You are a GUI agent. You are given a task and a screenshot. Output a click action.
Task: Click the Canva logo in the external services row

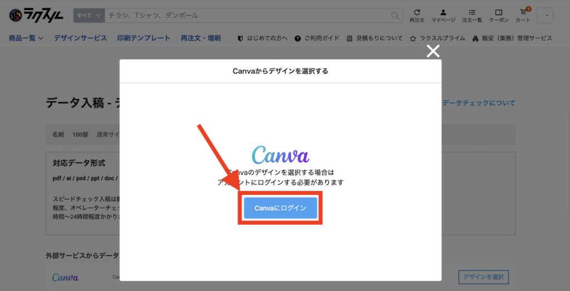pyautogui.click(x=66, y=277)
